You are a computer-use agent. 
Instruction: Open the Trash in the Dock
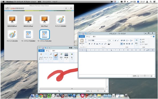126,96
